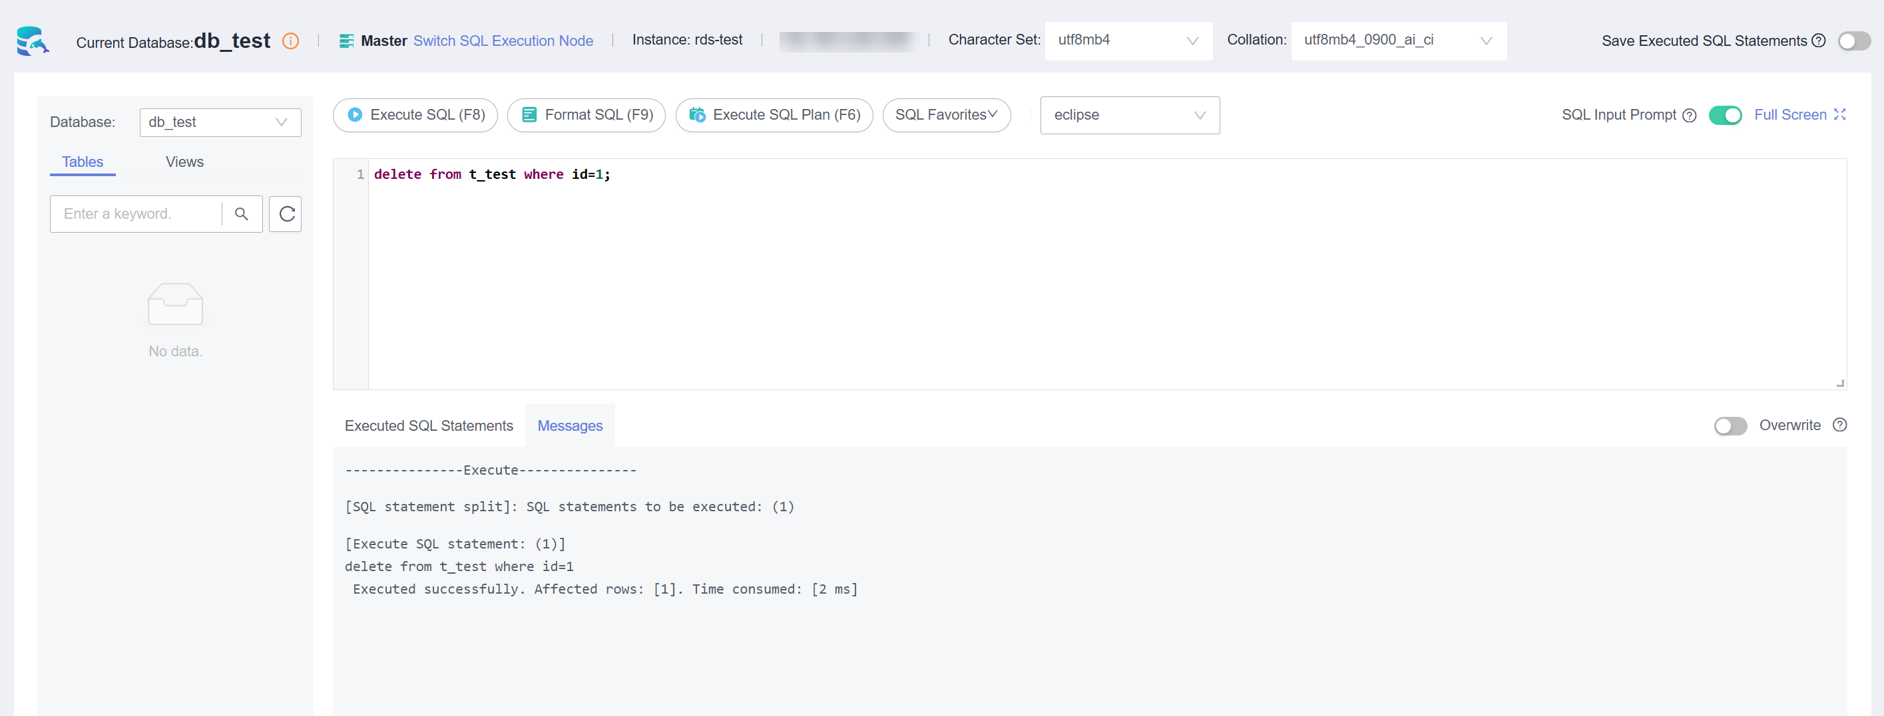The height and width of the screenshot is (716, 1884).
Task: Expand the eclipse editor theme dropdown
Action: [x=1129, y=116]
